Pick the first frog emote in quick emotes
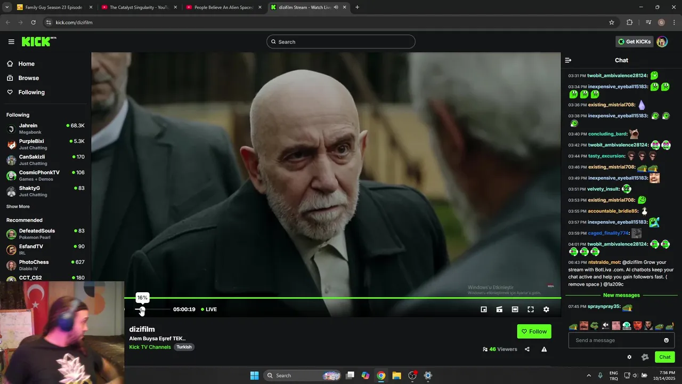 coord(573,326)
